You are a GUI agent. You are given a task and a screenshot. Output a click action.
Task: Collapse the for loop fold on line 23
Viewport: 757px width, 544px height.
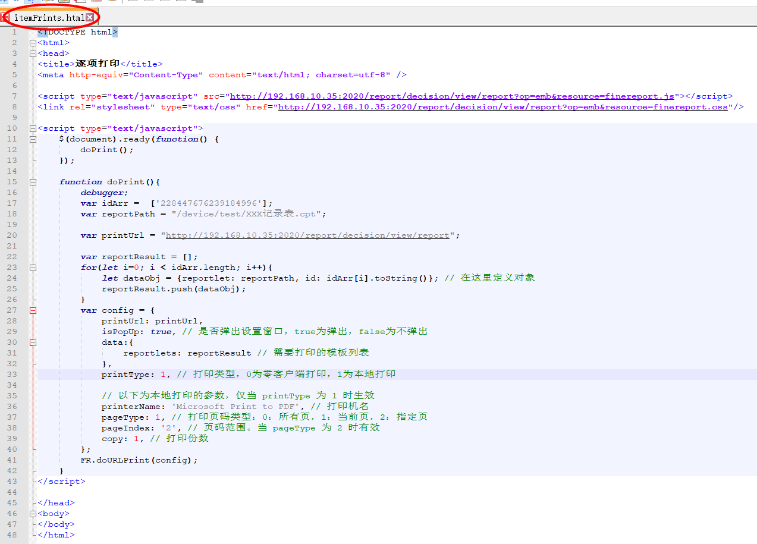click(33, 268)
